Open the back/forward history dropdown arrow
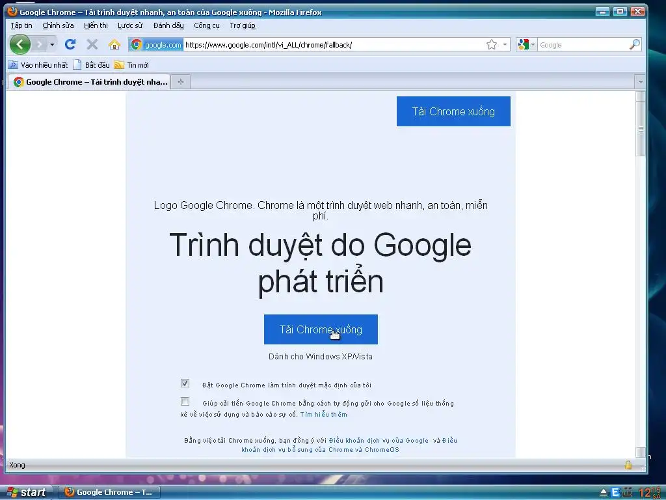The width and height of the screenshot is (666, 500). coord(52,44)
